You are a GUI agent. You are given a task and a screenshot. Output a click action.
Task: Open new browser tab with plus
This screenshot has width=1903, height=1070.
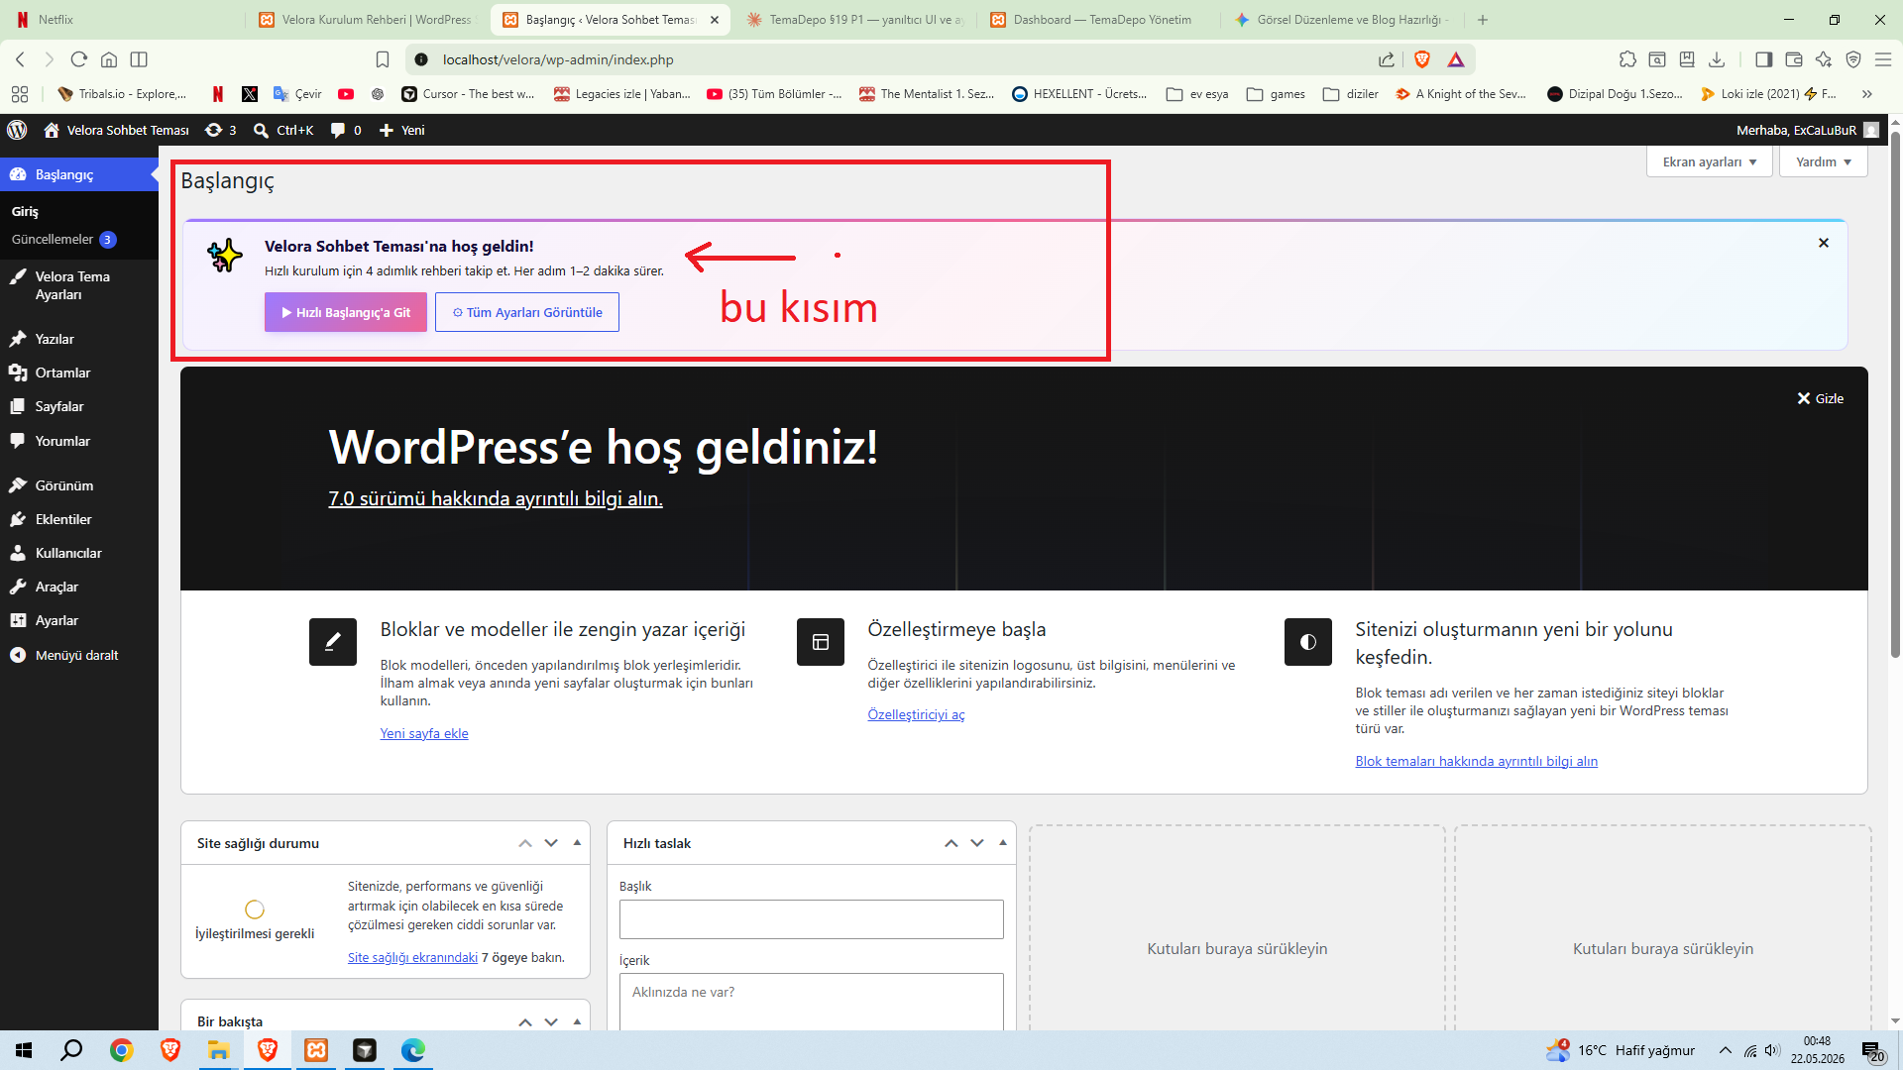click(x=1483, y=20)
